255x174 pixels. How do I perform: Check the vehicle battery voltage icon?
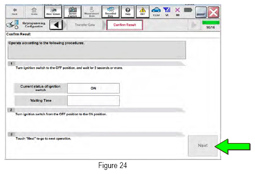click(x=156, y=12)
